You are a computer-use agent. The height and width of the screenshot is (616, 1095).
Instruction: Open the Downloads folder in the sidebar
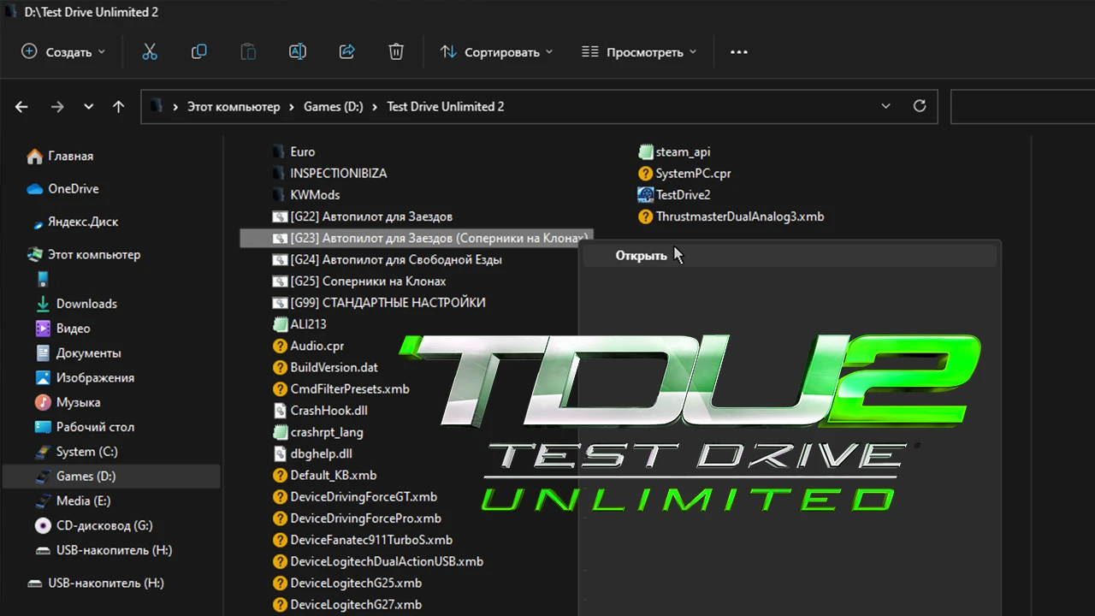87,304
